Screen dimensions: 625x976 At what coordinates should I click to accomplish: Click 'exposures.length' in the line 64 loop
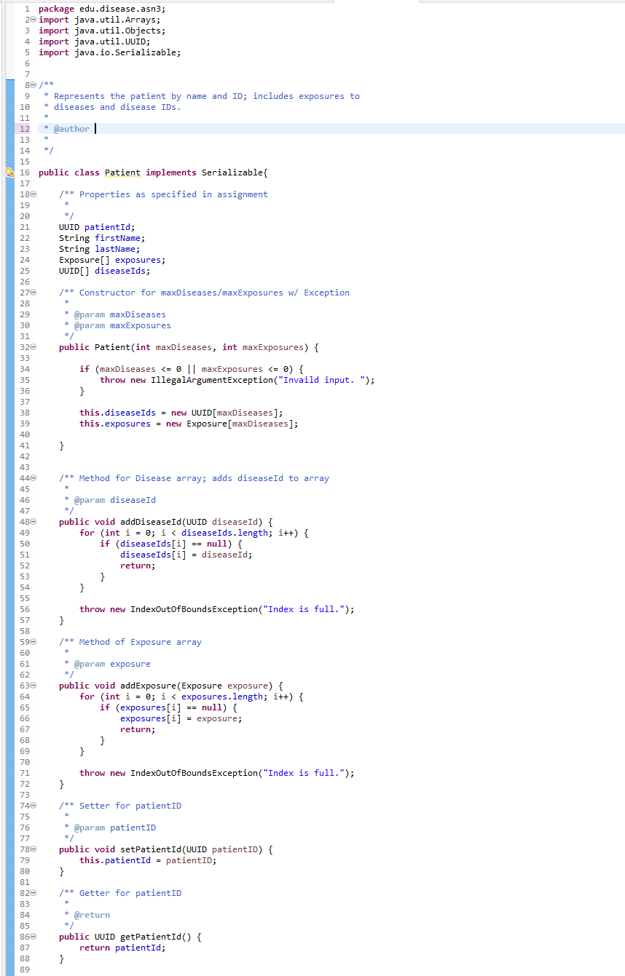click(222, 697)
